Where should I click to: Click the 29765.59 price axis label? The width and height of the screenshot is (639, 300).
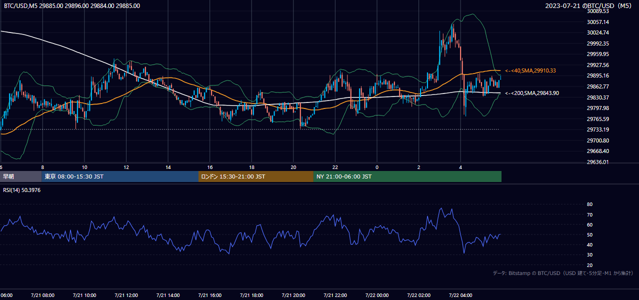point(598,119)
